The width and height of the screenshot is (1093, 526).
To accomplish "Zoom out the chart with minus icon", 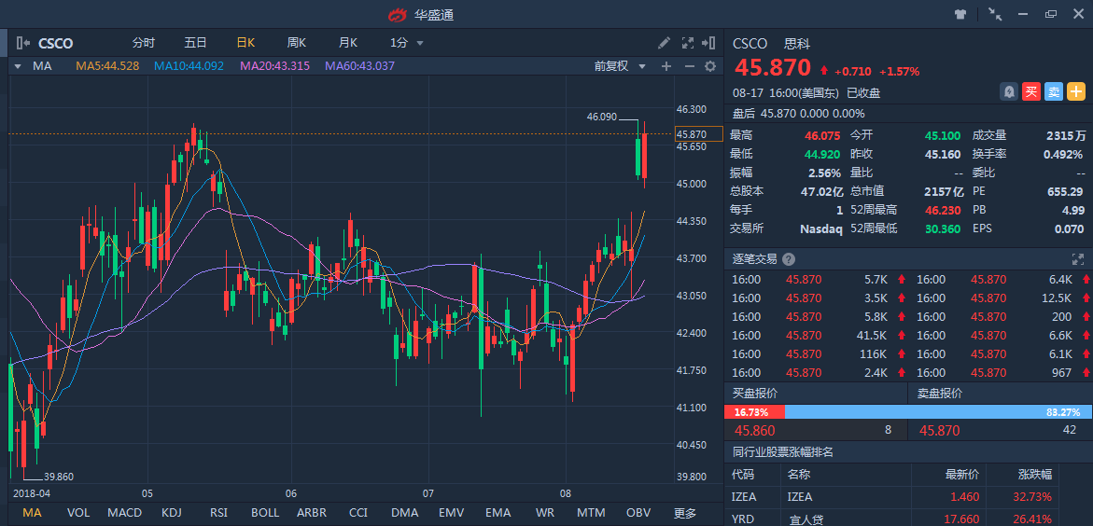I will (x=689, y=66).
